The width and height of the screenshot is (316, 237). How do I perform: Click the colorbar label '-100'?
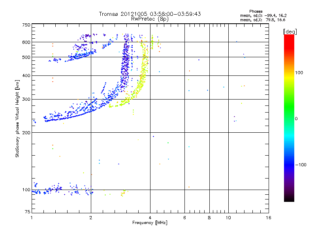pos(301,165)
